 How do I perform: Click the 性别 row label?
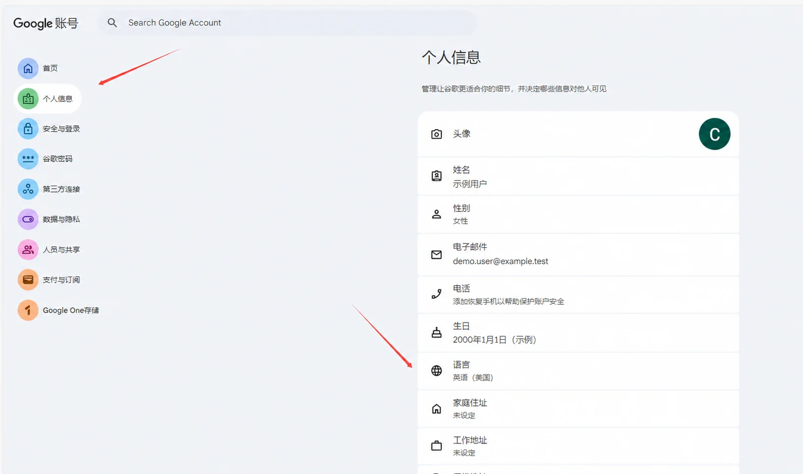(462, 208)
